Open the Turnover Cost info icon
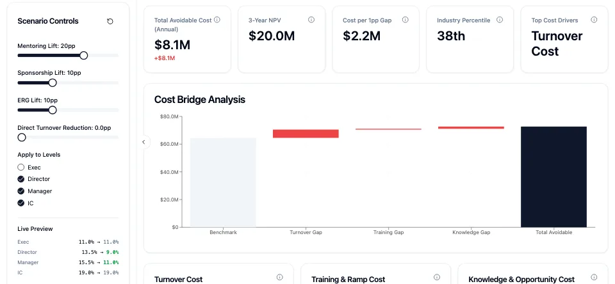 [280, 277]
